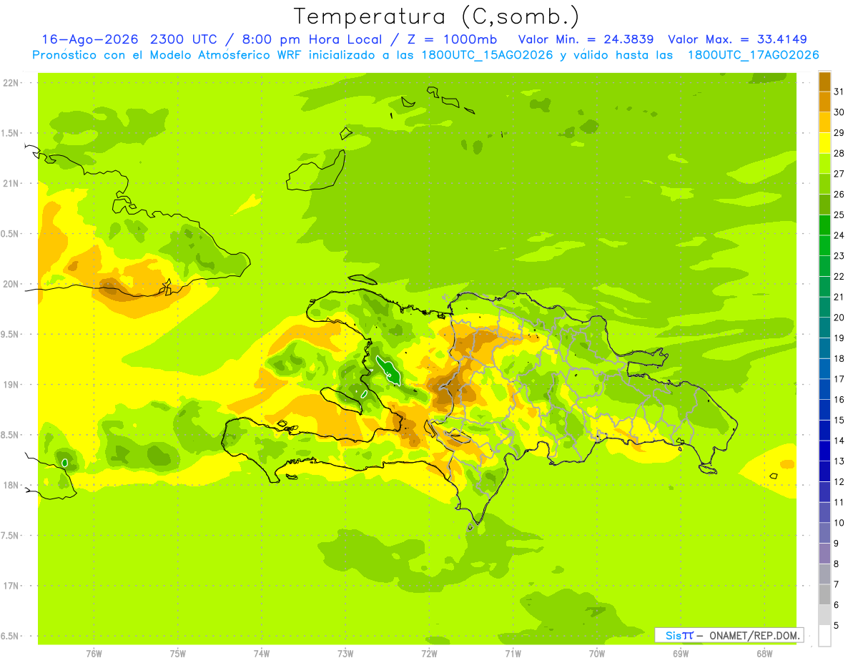Viewport: 858px width, 663px height.
Task: Click the 73W longitude axis label
Action: [x=345, y=653]
